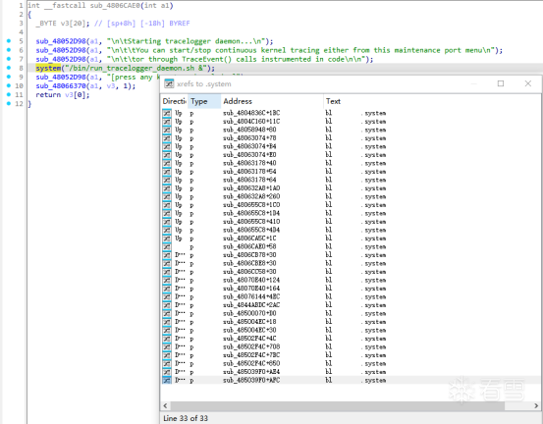
Task: Click the xref icon for sub_48076144+4BC
Action: (167, 297)
